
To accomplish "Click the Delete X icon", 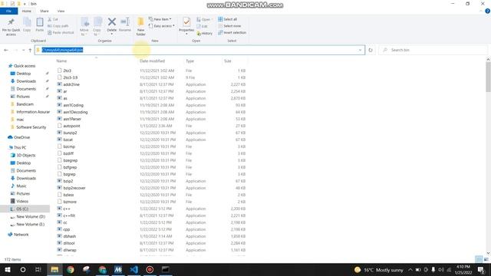I will 112,22.
